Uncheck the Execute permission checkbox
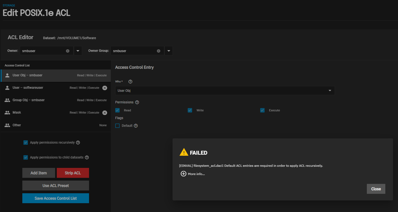This screenshot has height=212, width=398. pyautogui.click(x=262, y=110)
